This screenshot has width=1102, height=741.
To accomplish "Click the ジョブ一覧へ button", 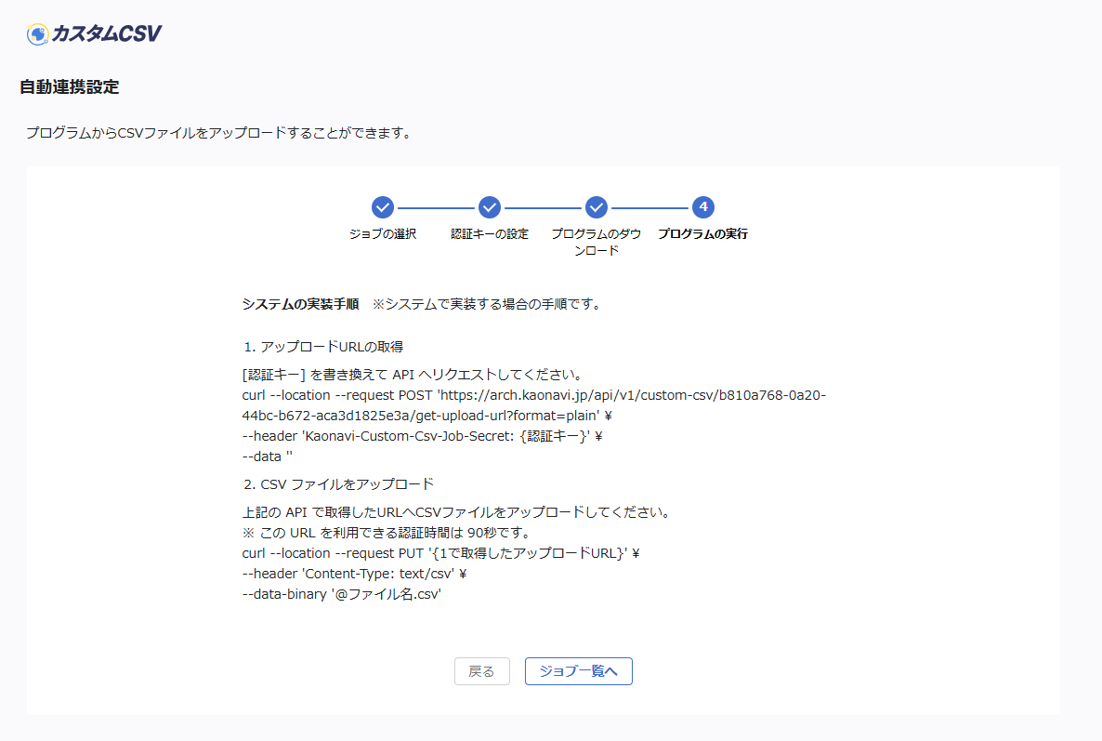I will (578, 671).
